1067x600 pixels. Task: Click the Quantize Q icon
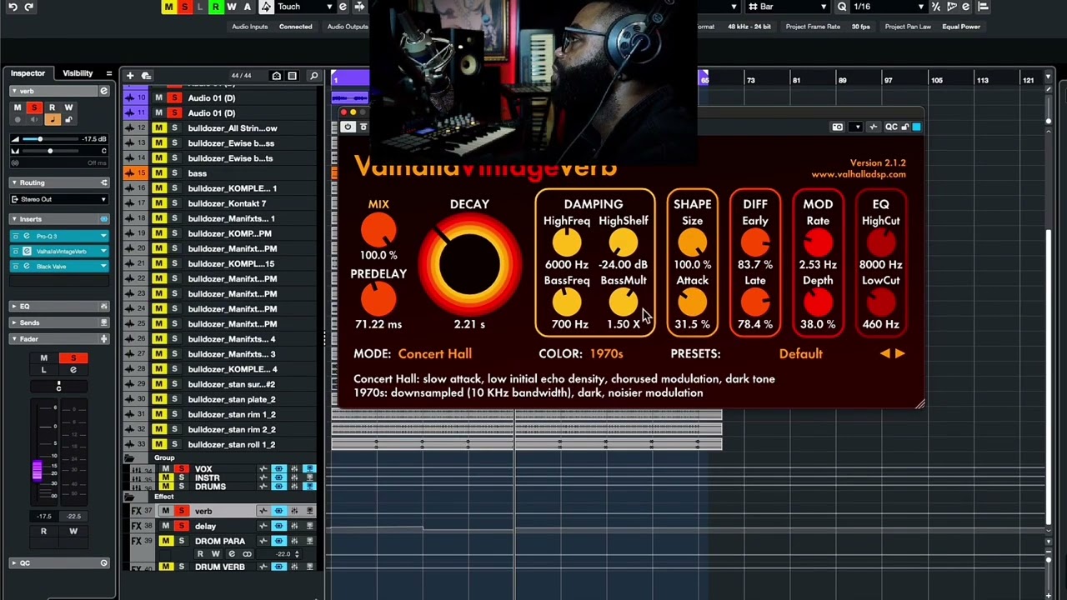pyautogui.click(x=842, y=7)
